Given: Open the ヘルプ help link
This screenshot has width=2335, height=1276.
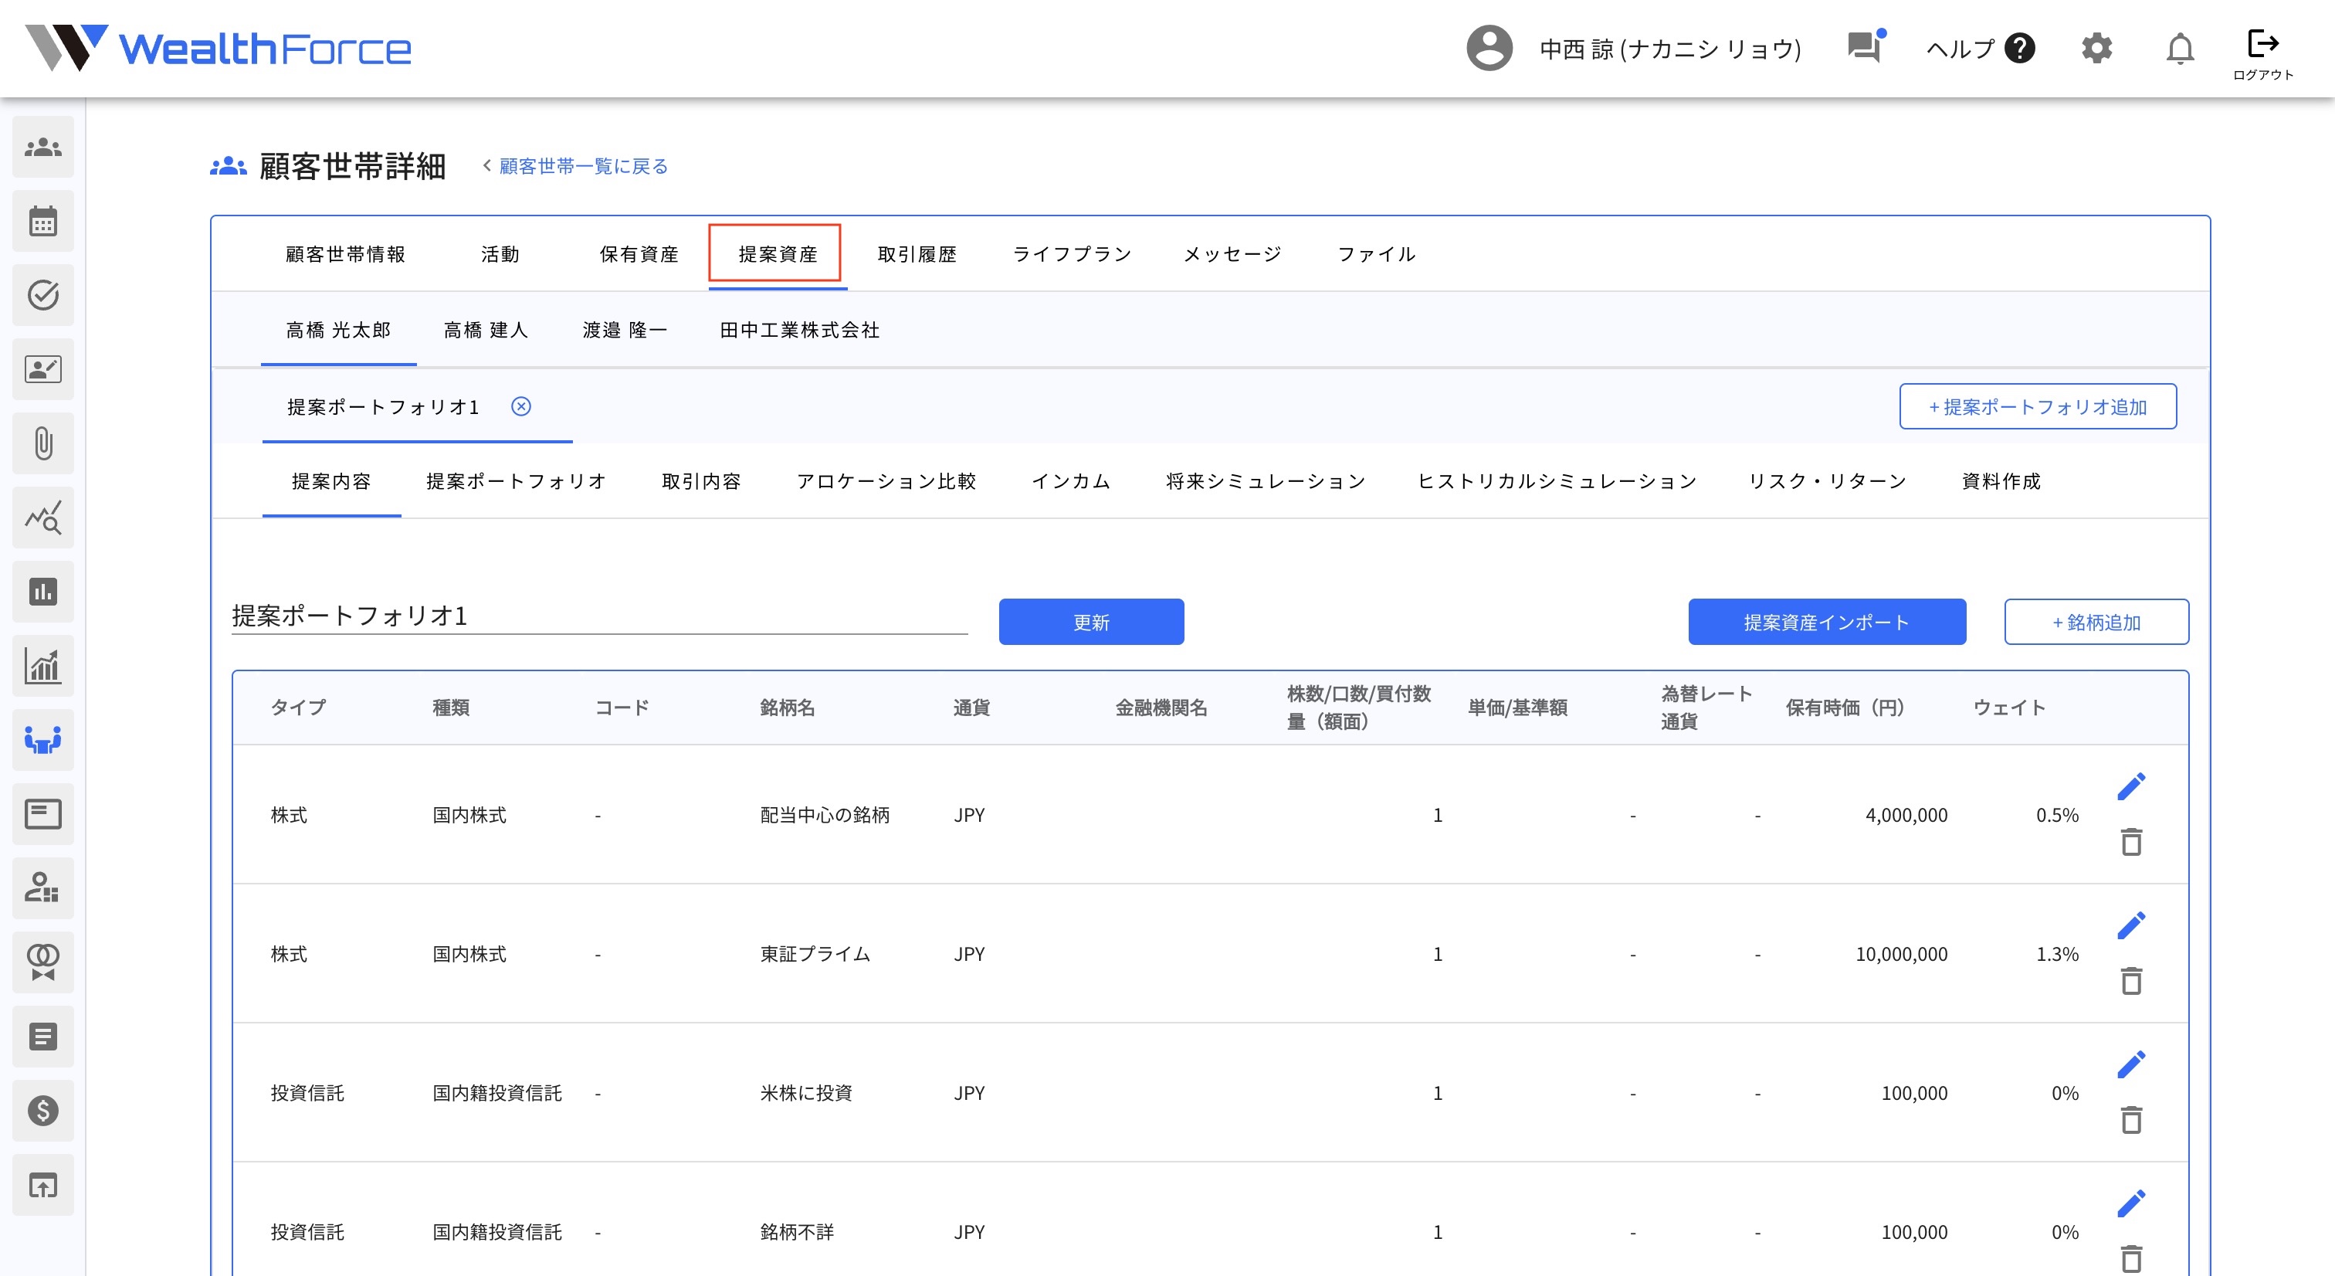Looking at the screenshot, I should [1981, 48].
